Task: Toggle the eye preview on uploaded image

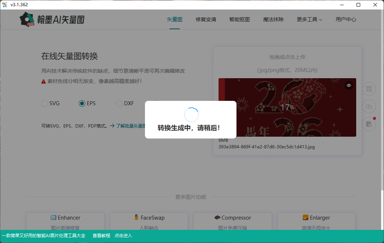Action: [349, 86]
